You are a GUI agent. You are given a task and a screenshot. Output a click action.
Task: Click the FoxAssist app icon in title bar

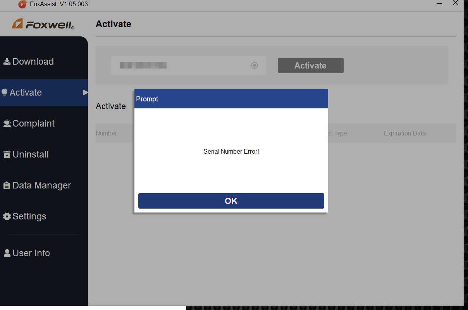[22, 4]
